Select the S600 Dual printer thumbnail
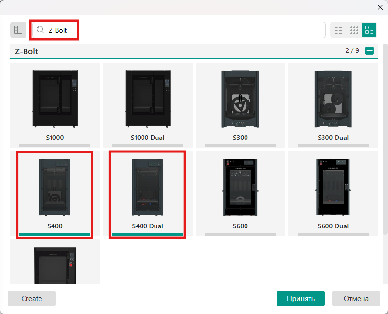This screenshot has height=314, width=388. 333,188
